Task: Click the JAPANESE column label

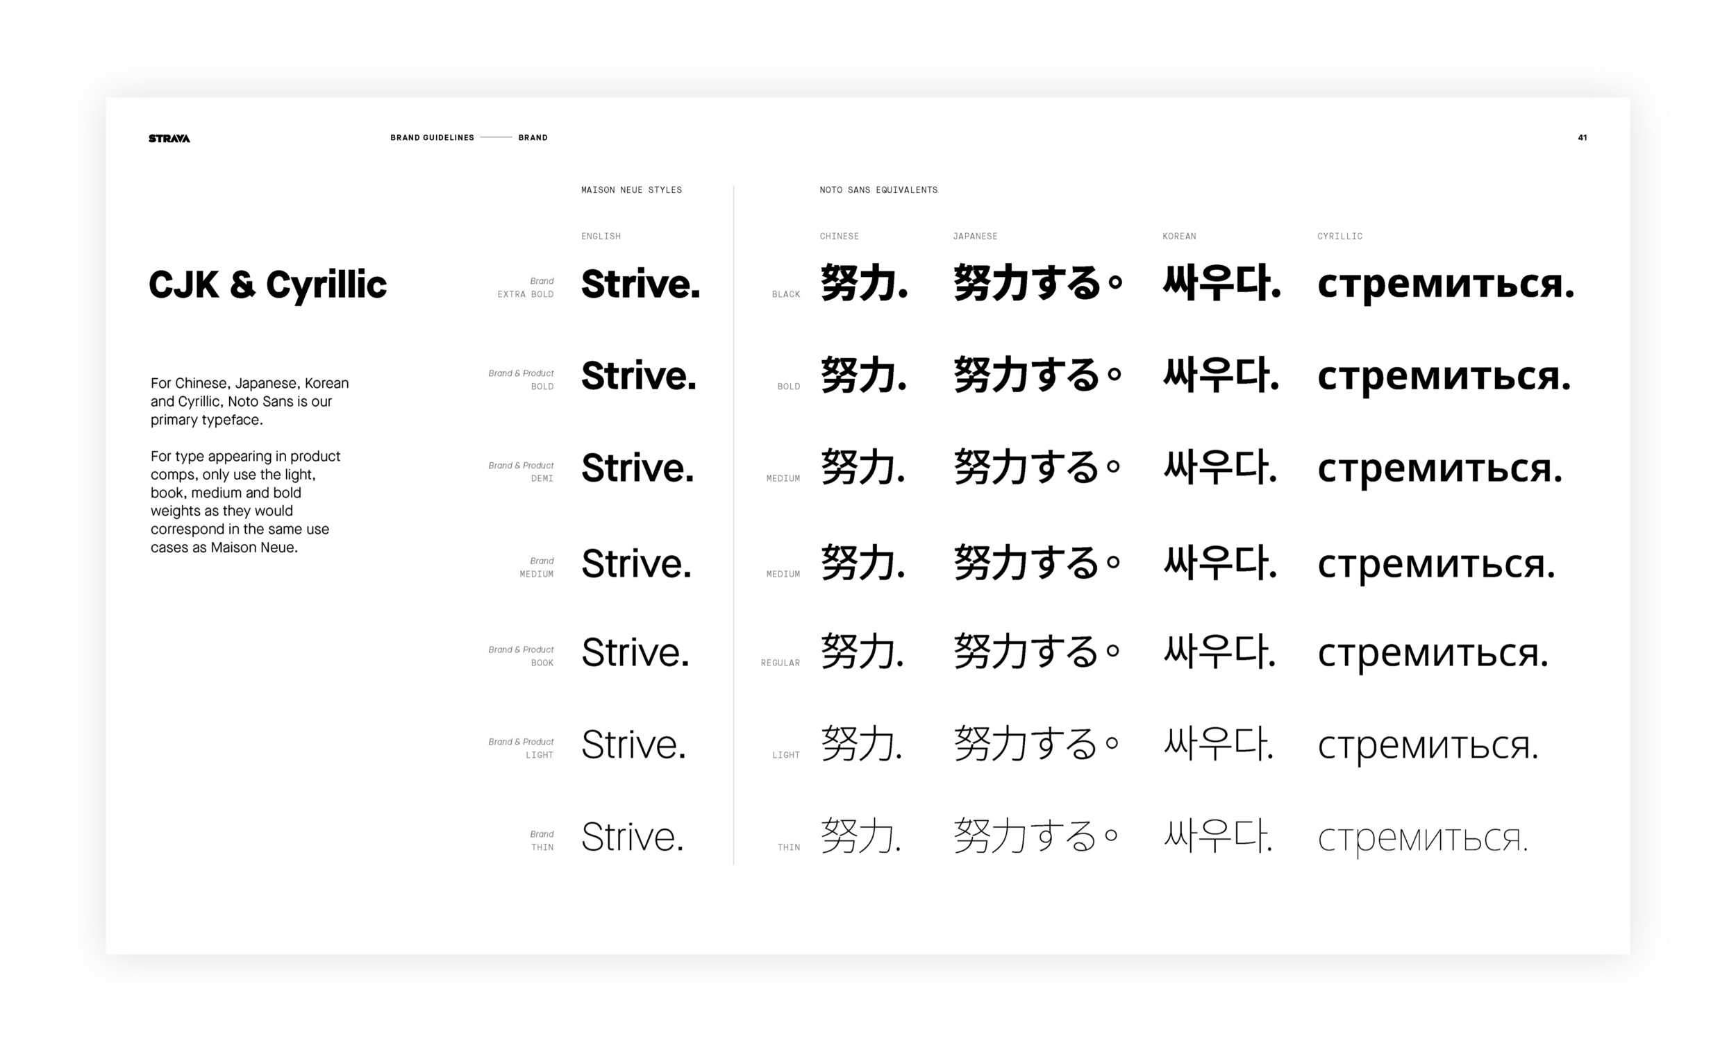Action: pyautogui.click(x=974, y=237)
